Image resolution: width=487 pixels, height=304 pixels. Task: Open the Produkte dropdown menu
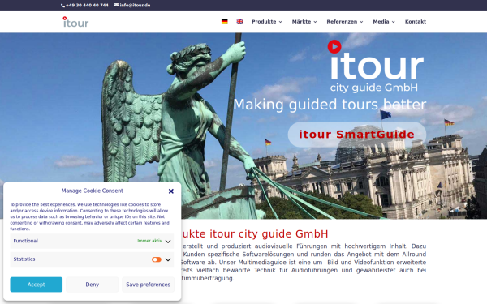(x=267, y=21)
